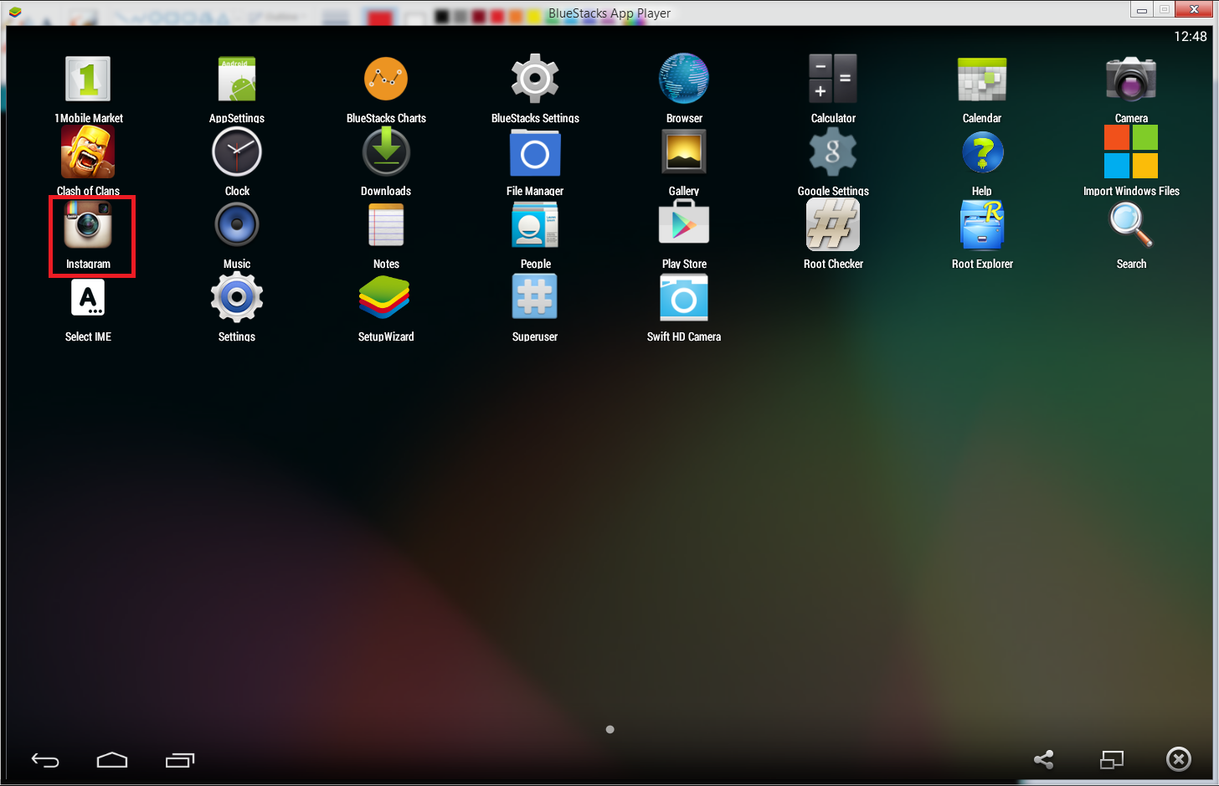Open the Downloads app
Image resolution: width=1219 pixels, height=786 pixels.
tap(386, 152)
